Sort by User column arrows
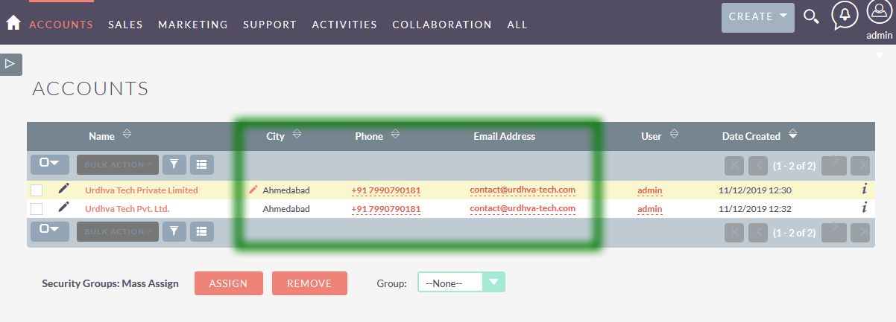The height and width of the screenshot is (322, 896). click(674, 135)
